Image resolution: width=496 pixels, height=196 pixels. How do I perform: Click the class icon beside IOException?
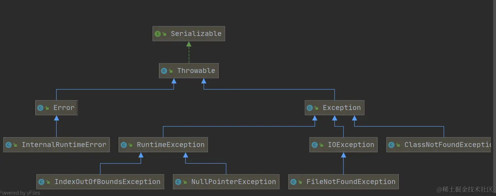point(315,145)
